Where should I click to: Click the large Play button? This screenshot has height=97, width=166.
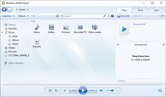coord(83,90)
